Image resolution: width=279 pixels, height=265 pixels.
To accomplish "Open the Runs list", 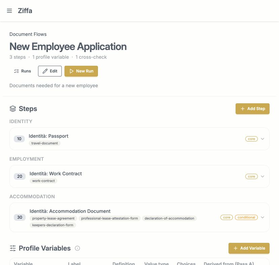I will [23, 71].
